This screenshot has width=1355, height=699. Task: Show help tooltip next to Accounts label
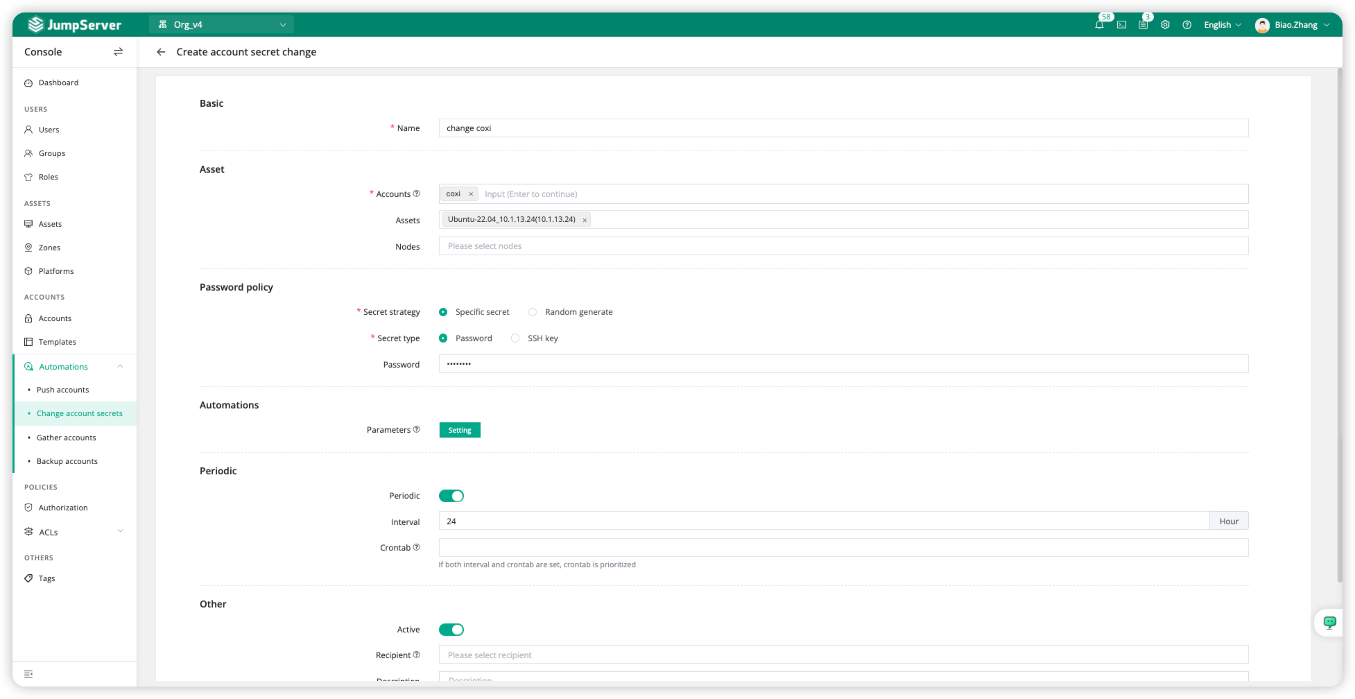click(416, 193)
